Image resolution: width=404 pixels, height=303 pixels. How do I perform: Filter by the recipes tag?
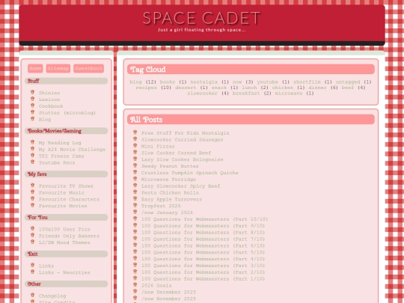click(146, 88)
